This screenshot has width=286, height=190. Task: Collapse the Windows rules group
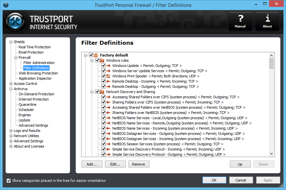(92, 60)
